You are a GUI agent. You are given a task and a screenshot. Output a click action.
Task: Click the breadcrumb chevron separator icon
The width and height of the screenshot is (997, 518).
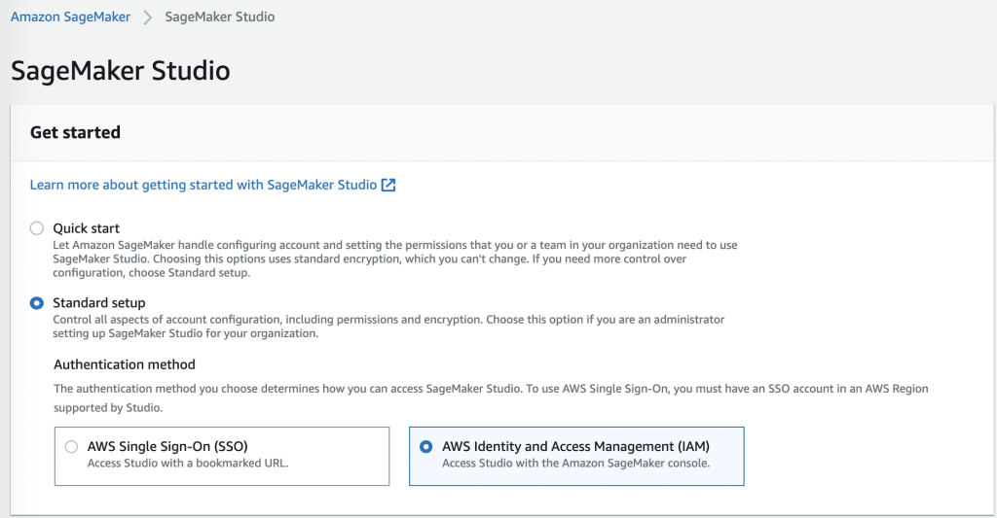click(148, 17)
